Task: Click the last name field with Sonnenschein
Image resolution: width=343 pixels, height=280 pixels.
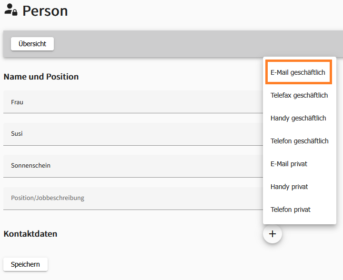Action: pos(129,166)
